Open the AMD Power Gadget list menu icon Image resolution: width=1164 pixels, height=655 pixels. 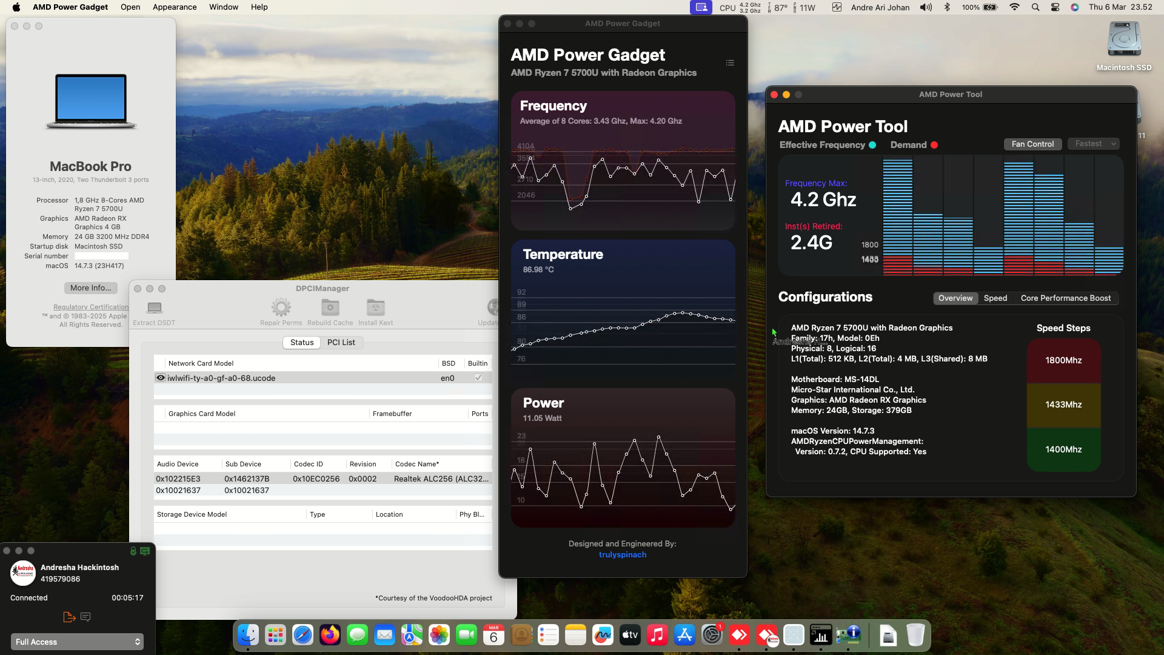click(729, 62)
